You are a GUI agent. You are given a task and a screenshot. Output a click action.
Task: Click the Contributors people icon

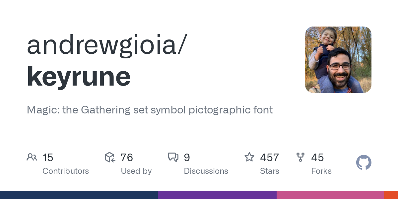tap(32, 157)
